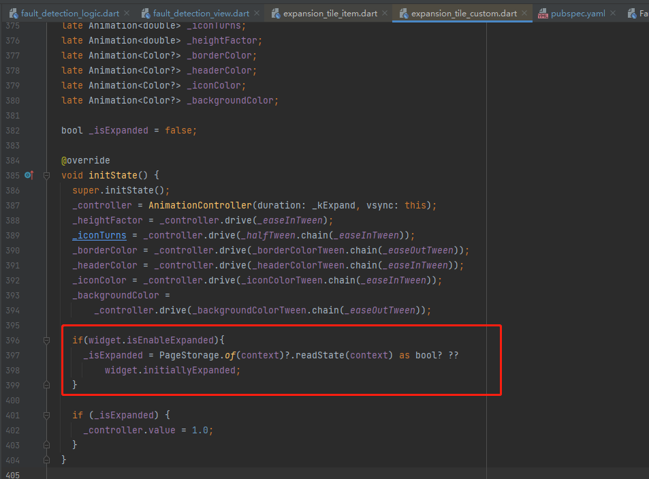Close the expansion_tile_item.dart tab

pyautogui.click(x=385, y=13)
